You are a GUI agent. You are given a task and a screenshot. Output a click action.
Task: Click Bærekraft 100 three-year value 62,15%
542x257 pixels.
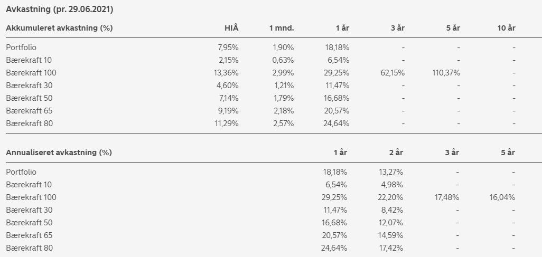[393, 73]
